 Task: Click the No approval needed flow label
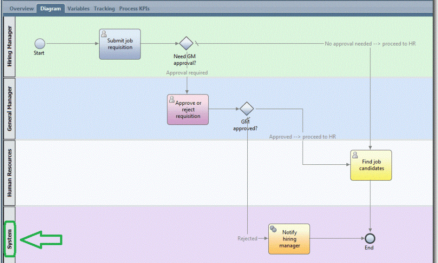370,44
